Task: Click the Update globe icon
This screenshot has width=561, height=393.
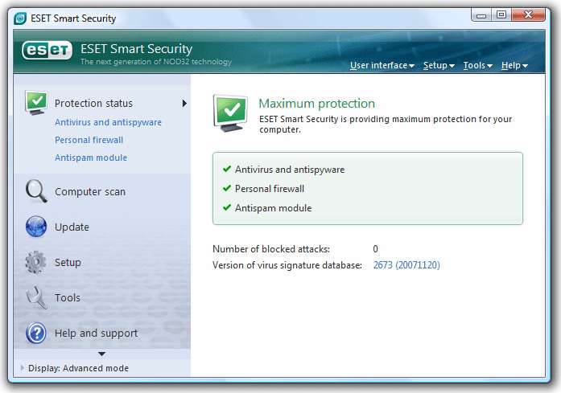Action: click(x=36, y=227)
